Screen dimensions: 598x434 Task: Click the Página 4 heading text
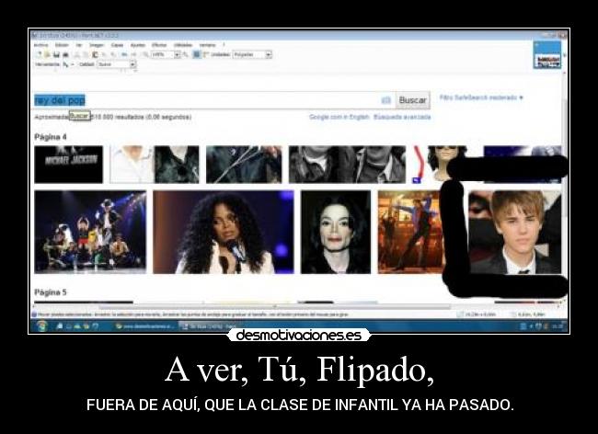(51, 137)
